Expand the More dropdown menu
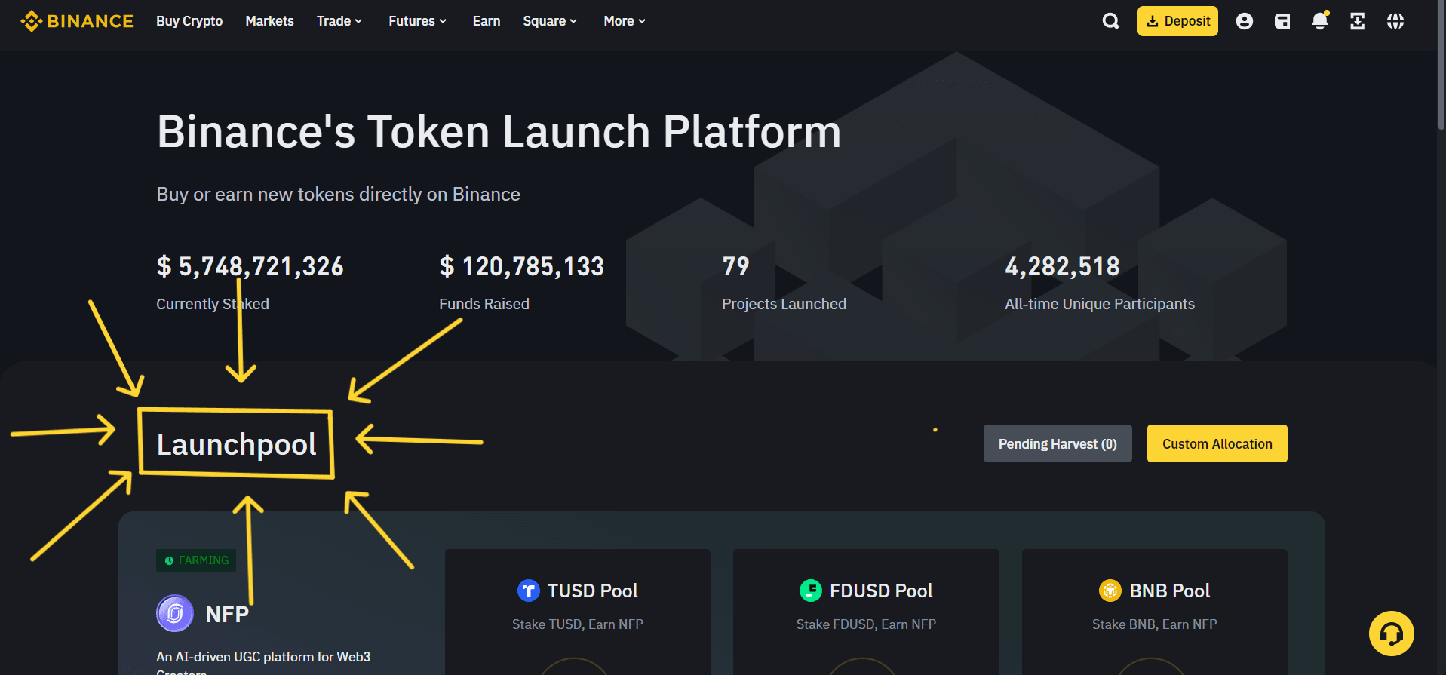This screenshot has width=1446, height=675. click(625, 21)
